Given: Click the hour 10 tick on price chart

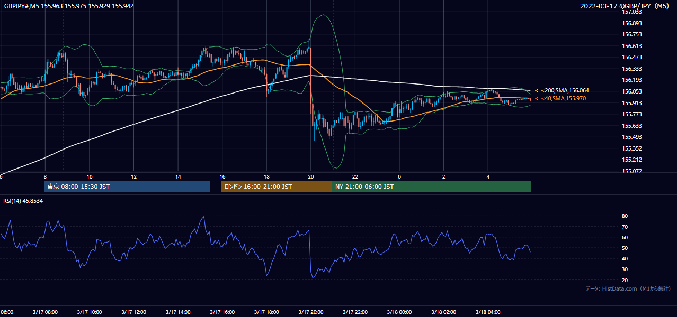Looking at the screenshot, I should click(90, 177).
